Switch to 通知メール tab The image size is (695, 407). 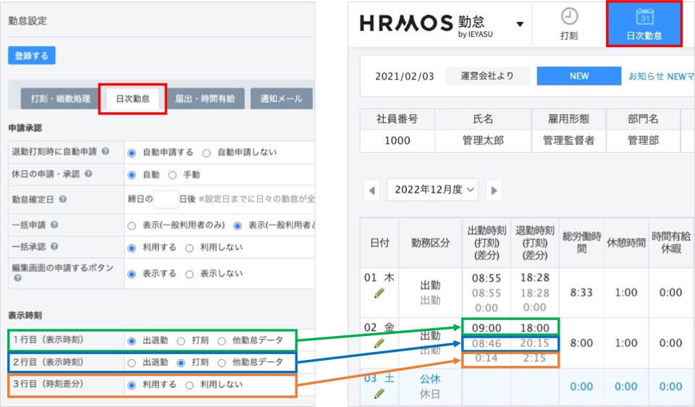[282, 98]
